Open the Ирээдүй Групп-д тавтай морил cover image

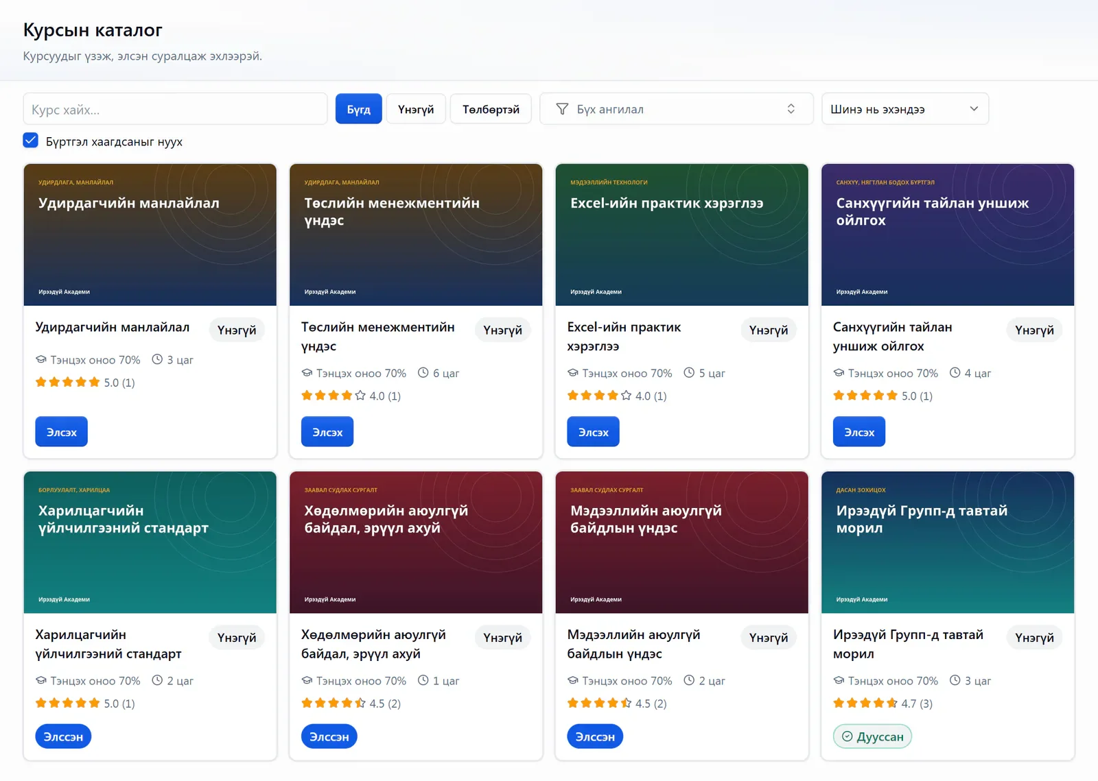point(948,542)
